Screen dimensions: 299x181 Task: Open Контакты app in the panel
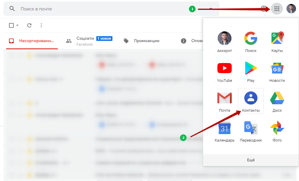click(251, 101)
